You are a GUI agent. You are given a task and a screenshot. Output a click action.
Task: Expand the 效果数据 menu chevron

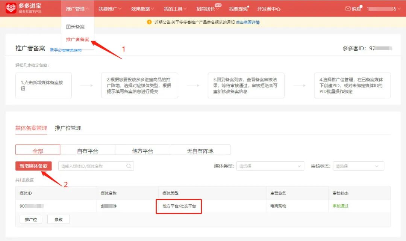click(152, 8)
